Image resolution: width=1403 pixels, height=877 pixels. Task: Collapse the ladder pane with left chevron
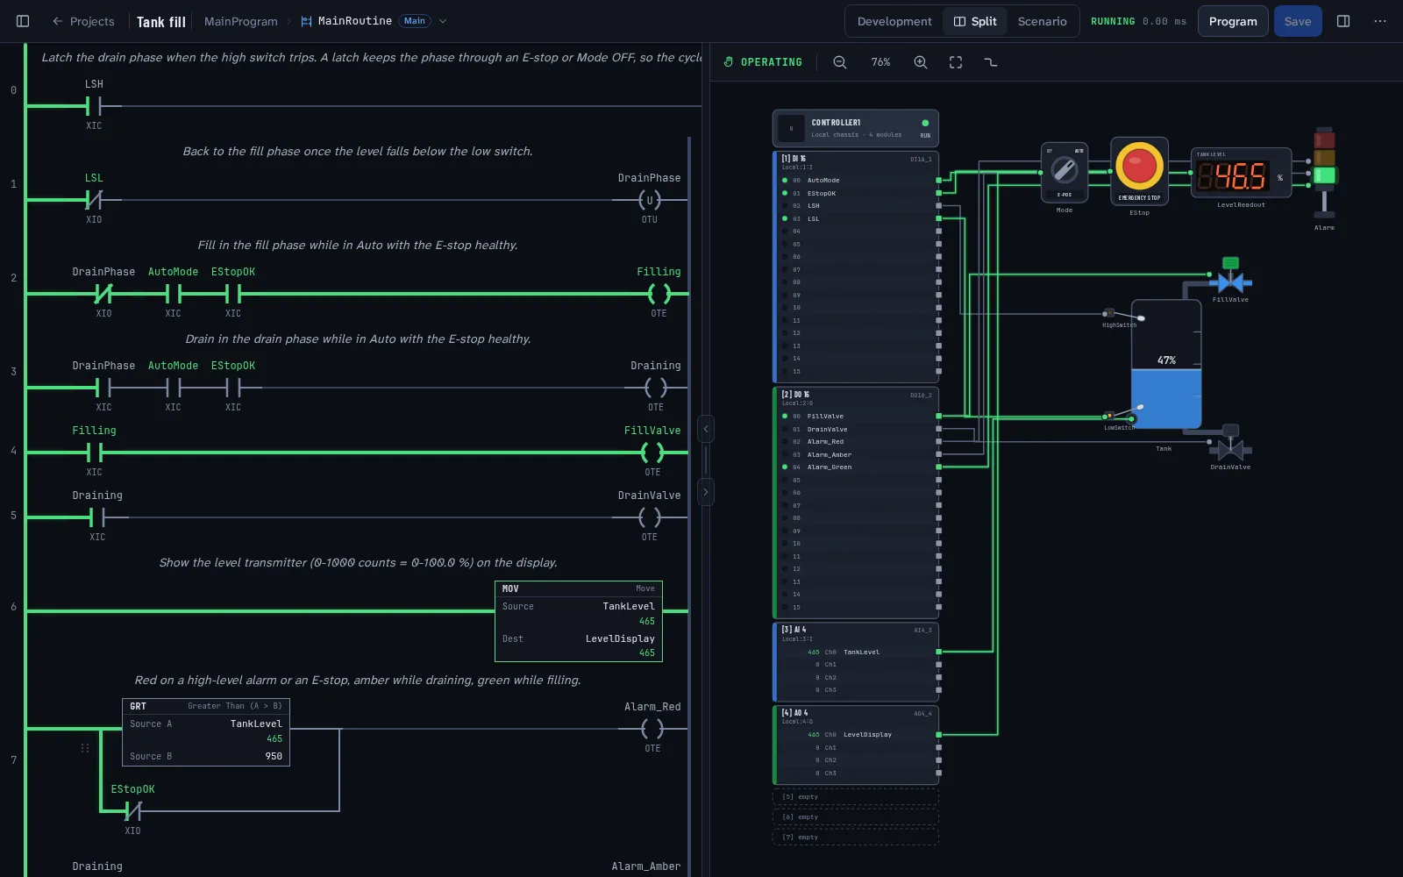(706, 429)
